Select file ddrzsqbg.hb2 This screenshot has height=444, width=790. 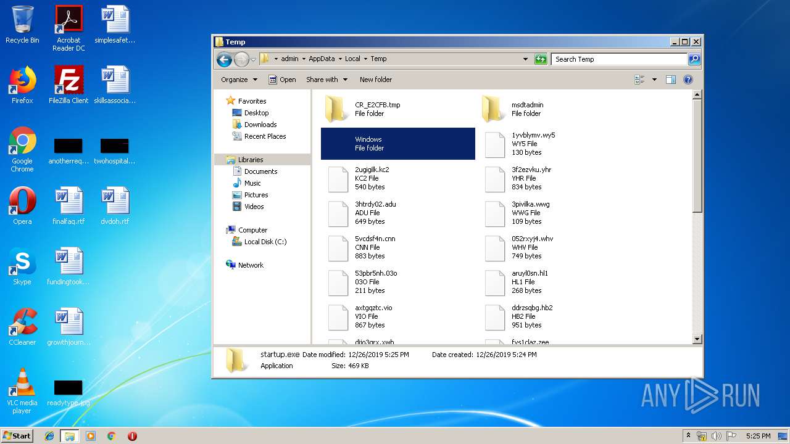554,316
